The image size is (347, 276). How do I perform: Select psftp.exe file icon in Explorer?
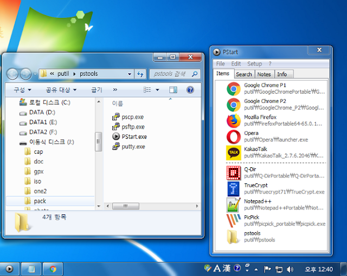tap(115, 127)
